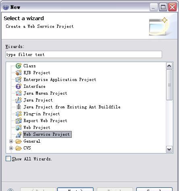Click the Java Project icon
The image size is (179, 191).
[x=19, y=100]
